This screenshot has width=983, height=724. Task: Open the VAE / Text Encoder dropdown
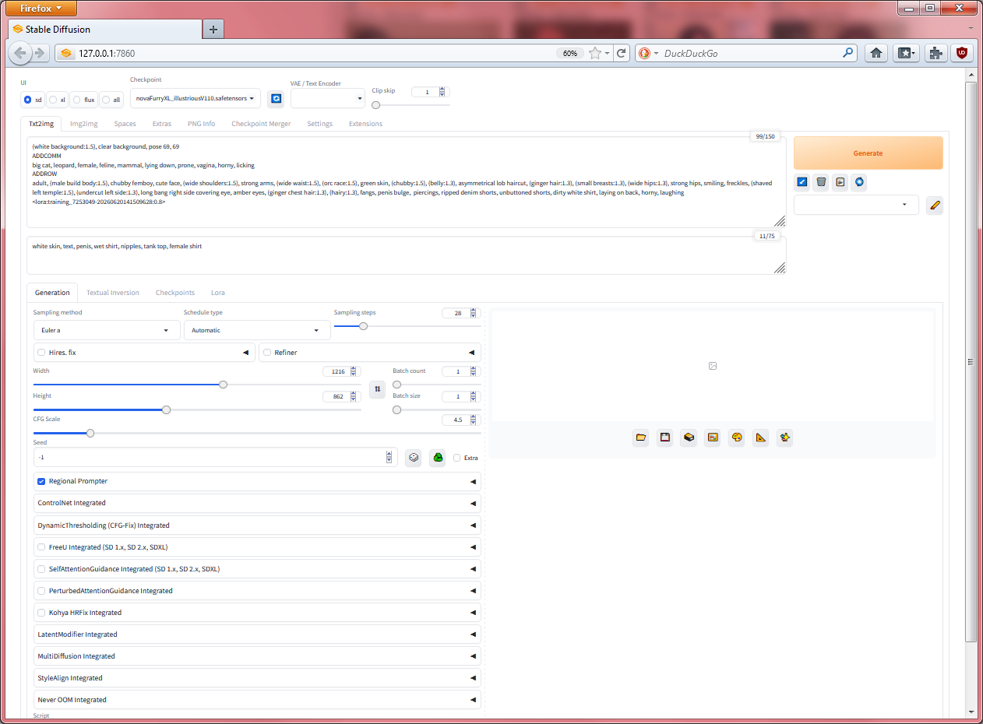coord(327,98)
